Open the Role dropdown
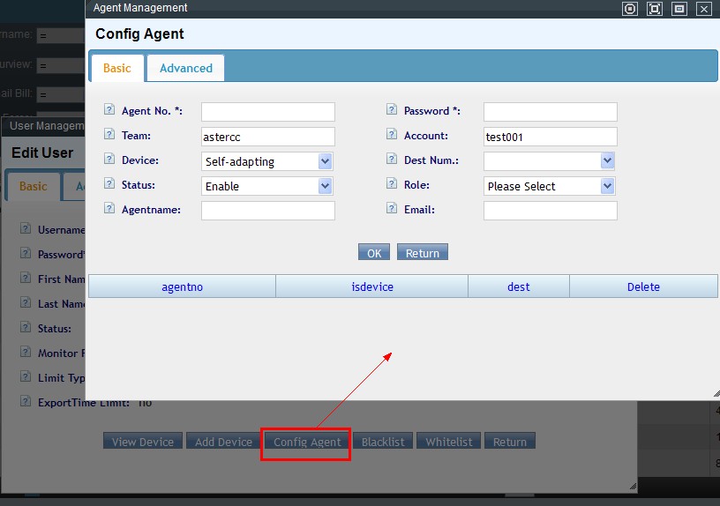This screenshot has height=506, width=720. (607, 186)
